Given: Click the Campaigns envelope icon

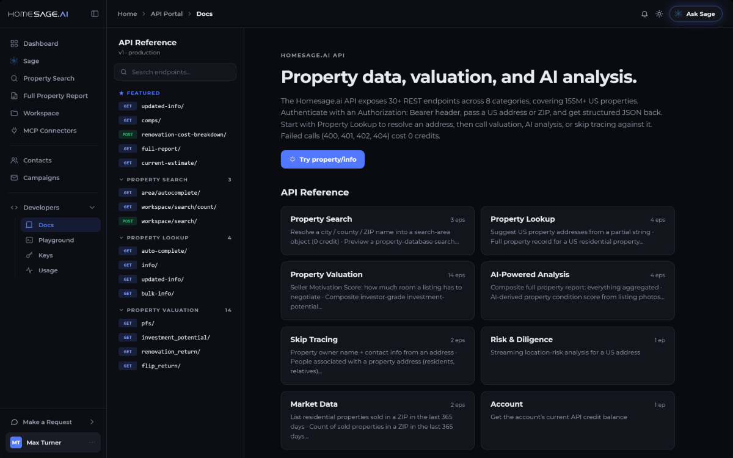Looking at the screenshot, I should (14, 178).
